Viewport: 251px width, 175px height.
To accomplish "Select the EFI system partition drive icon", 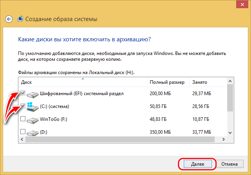I will 32,94.
